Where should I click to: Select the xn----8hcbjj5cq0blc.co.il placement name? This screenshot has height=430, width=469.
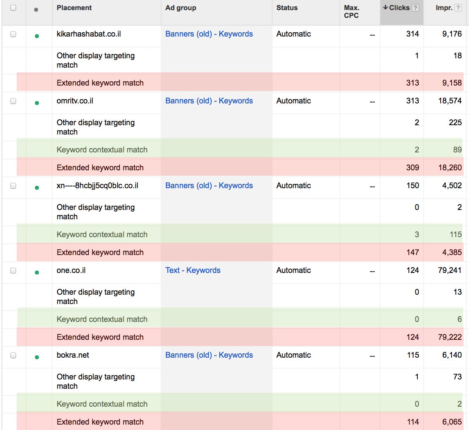point(97,185)
